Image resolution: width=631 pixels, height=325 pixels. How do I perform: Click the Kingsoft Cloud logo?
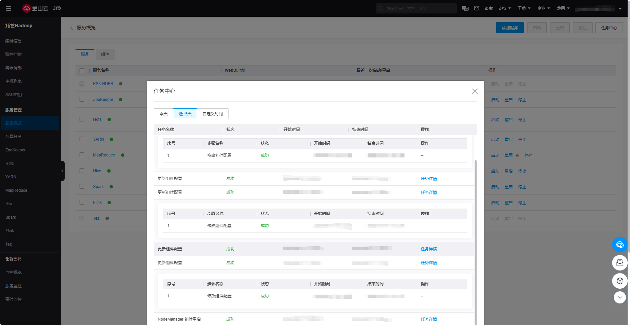(35, 8)
